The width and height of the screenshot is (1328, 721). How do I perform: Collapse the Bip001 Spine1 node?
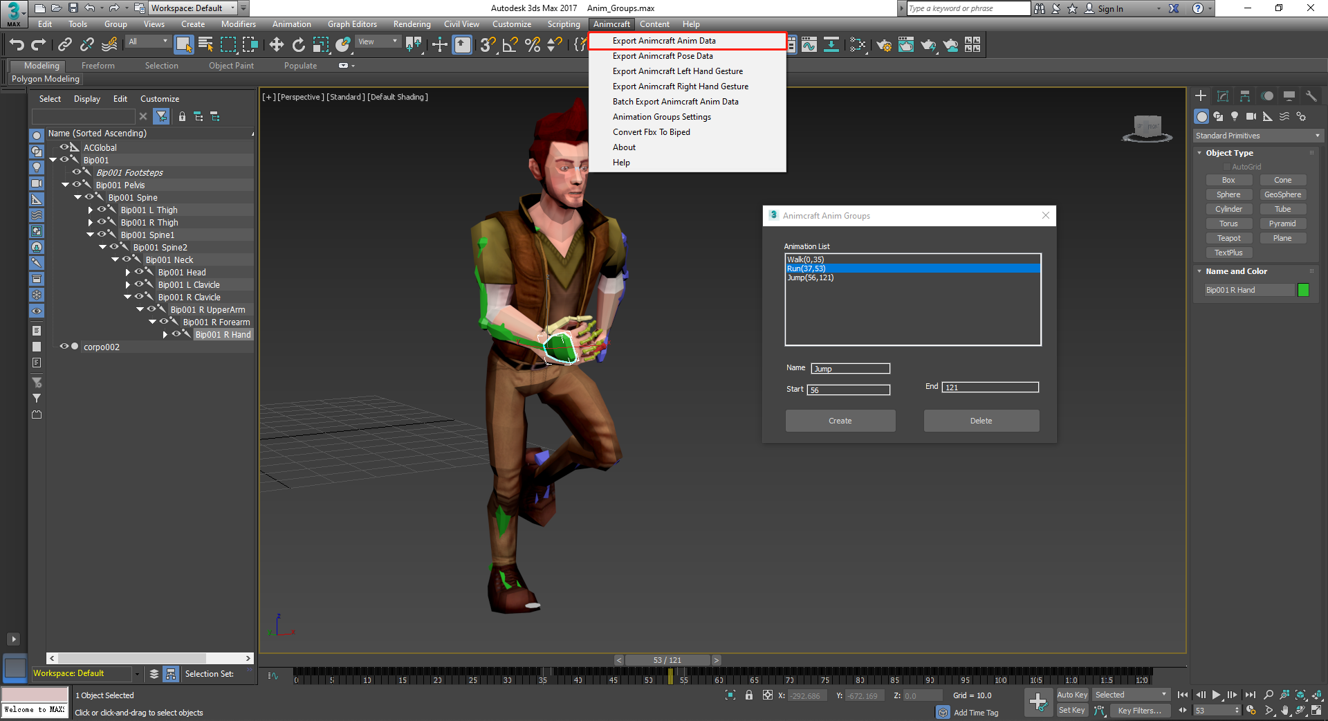pos(90,235)
